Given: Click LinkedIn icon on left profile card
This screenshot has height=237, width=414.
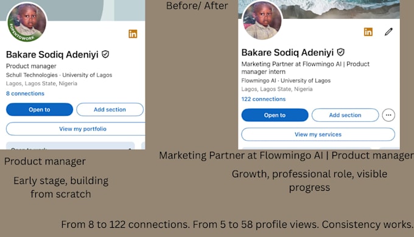Looking at the screenshot, I should pyautogui.click(x=133, y=34).
